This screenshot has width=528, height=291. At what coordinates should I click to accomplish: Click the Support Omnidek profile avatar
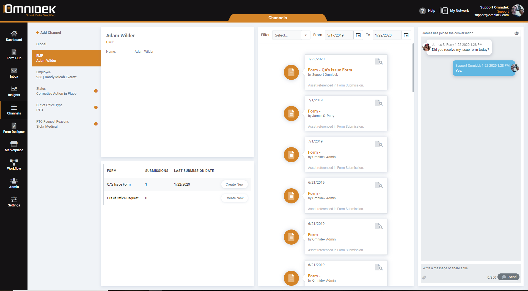(517, 11)
